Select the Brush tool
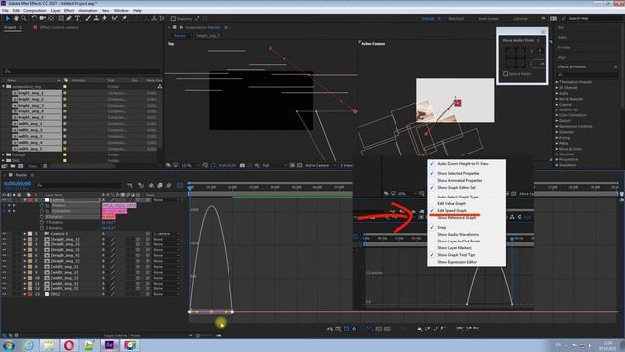Screen dimensions: 625x352 88,18
